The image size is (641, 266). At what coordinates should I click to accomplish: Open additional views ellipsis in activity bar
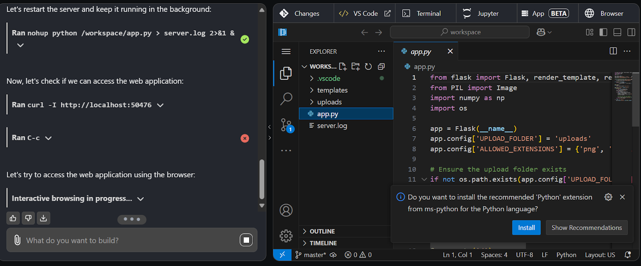(x=286, y=151)
